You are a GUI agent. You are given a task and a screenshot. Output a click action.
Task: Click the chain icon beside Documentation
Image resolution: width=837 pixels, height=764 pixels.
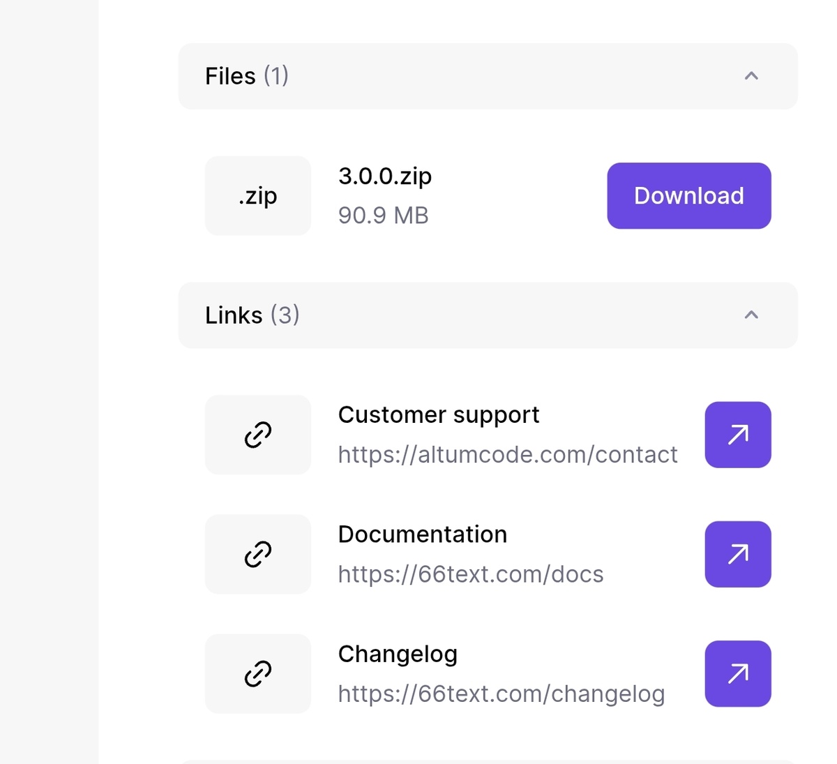coord(257,554)
